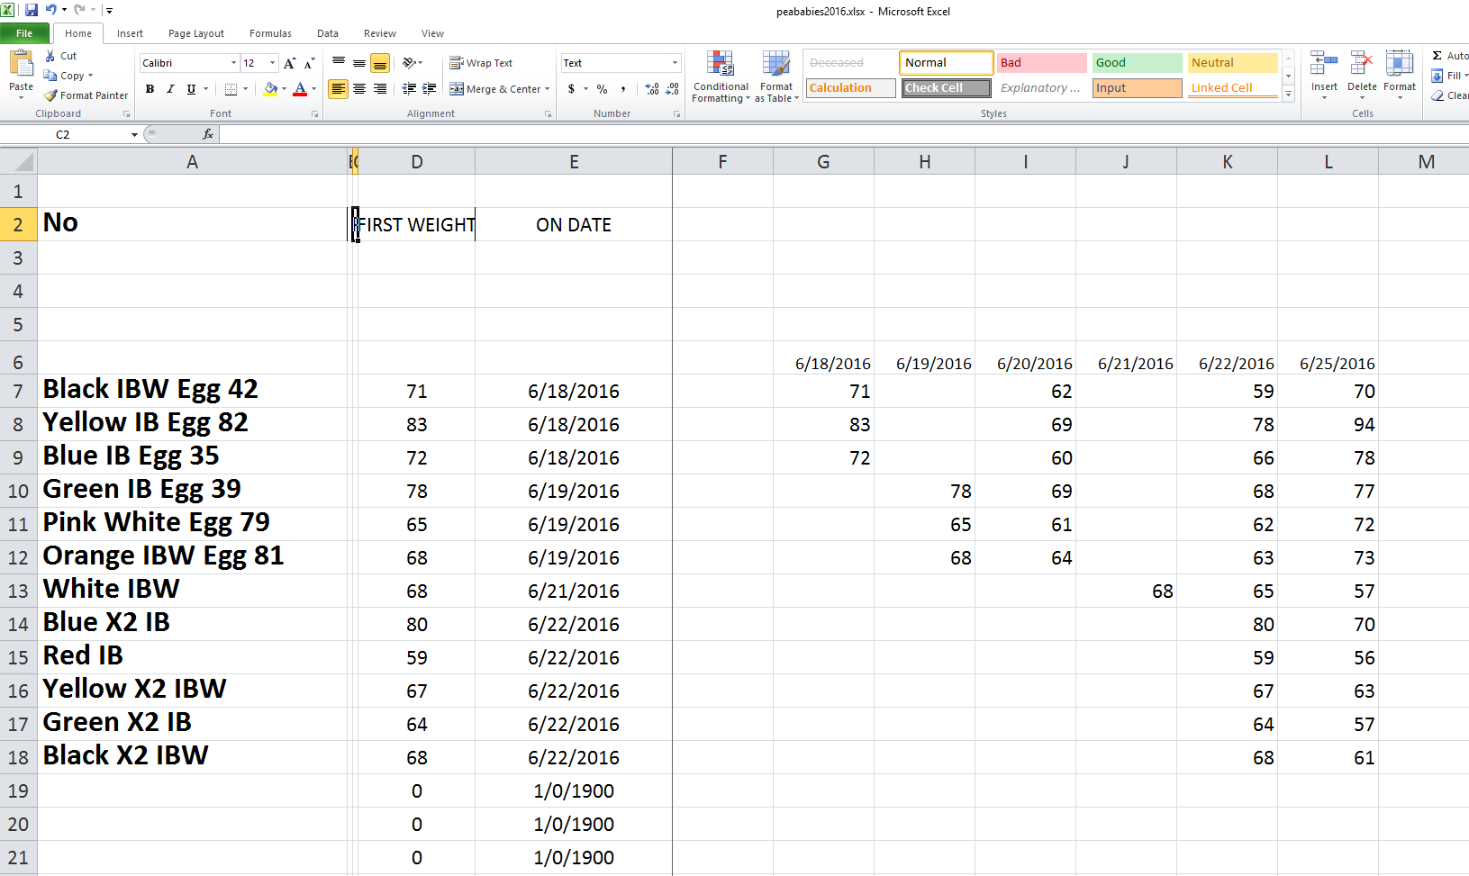Expand the Text number format dropdown

pyautogui.click(x=675, y=63)
